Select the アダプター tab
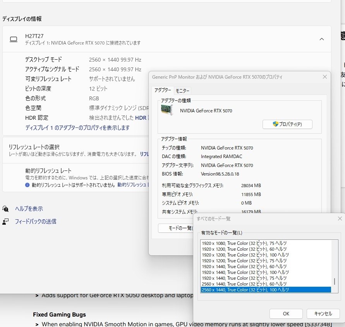The width and height of the screenshot is (345, 327). coord(163,90)
